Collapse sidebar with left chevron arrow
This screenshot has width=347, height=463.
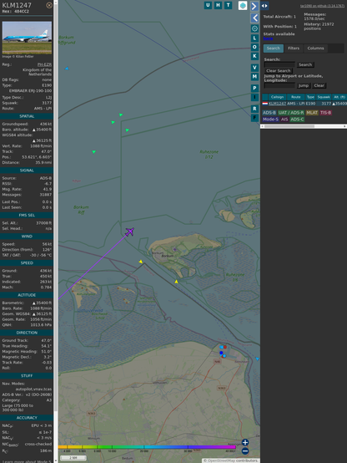(x=254, y=18)
